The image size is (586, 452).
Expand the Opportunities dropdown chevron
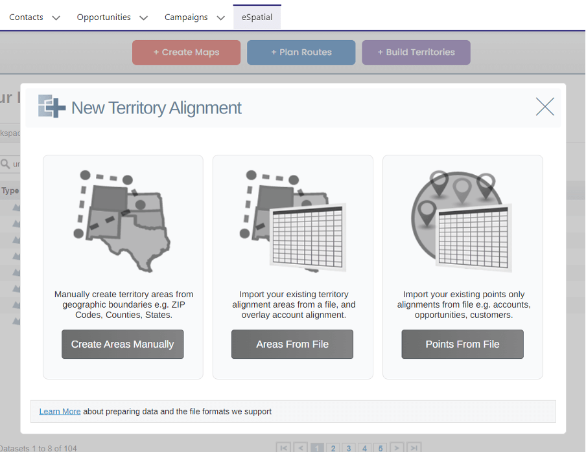click(x=143, y=18)
